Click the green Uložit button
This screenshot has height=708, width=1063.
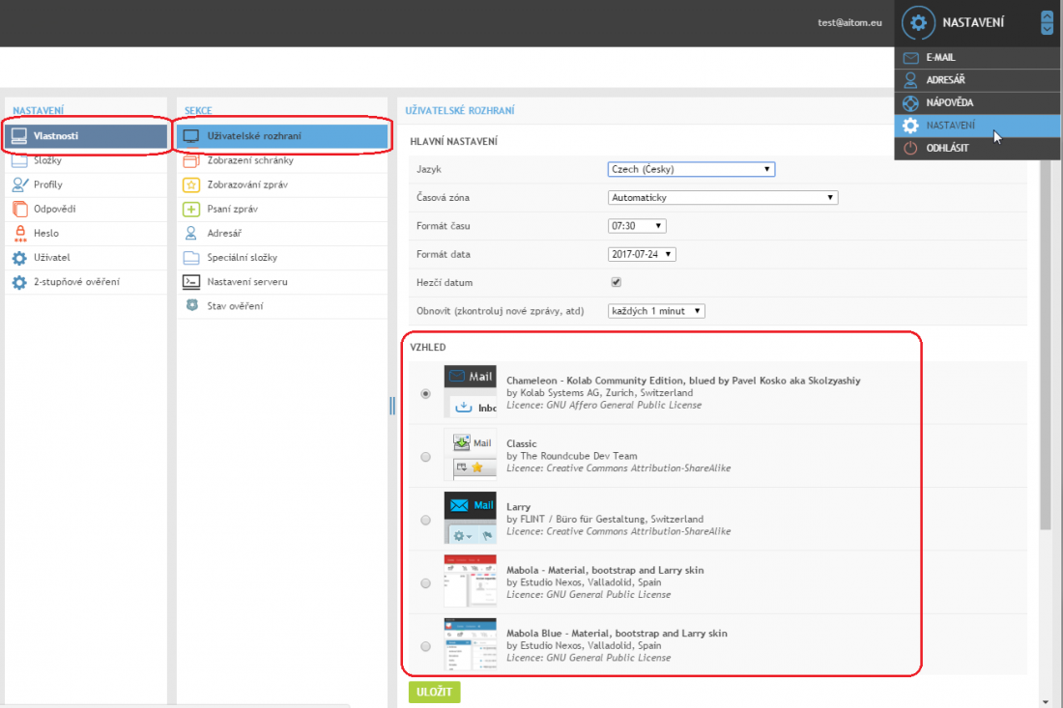click(434, 692)
